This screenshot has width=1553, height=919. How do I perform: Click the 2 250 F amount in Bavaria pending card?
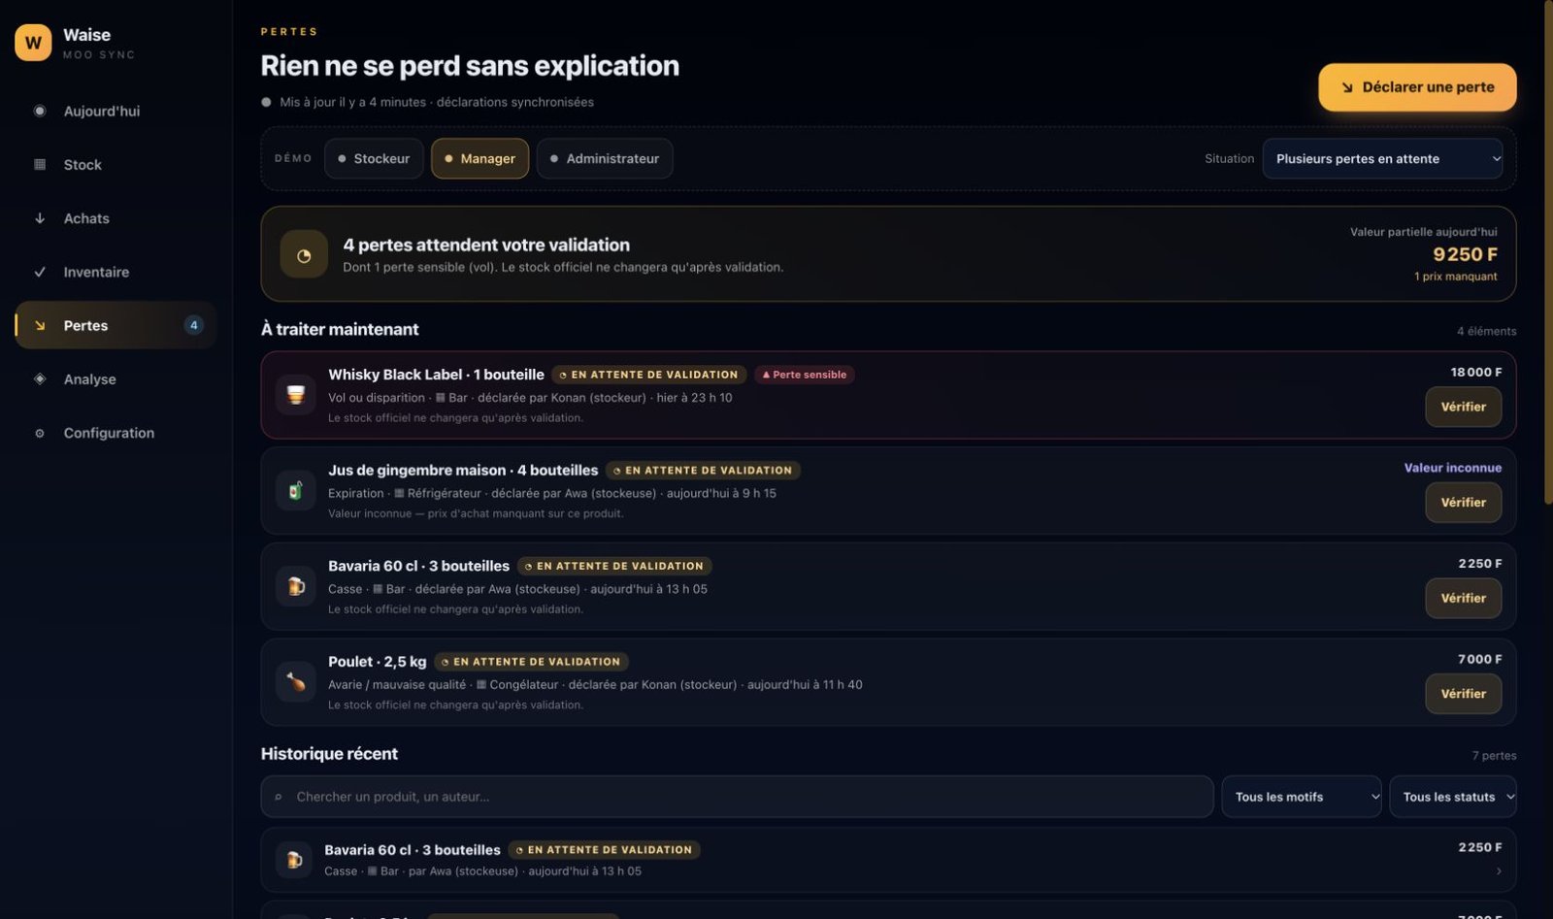click(1479, 564)
